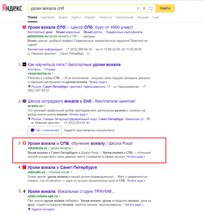Switch to the Картинки tab

[48, 17]
